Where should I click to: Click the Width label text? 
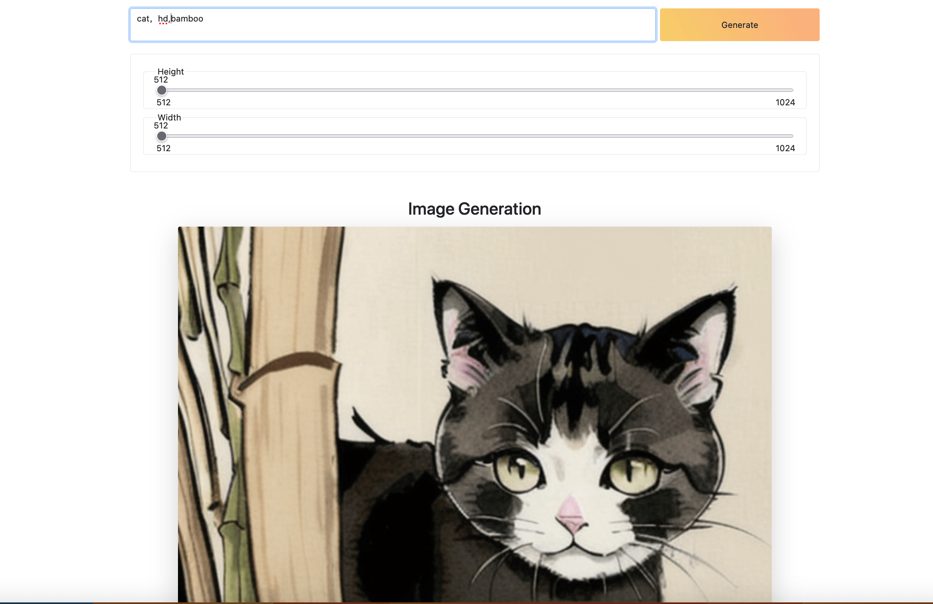click(169, 118)
